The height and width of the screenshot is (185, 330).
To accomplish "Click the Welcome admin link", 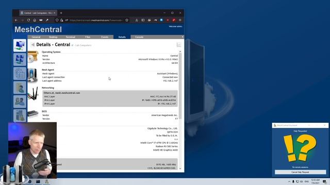I will click(175, 27).
